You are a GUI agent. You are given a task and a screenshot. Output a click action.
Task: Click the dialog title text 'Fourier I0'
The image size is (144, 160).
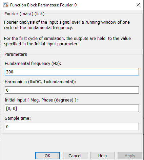[68, 5]
